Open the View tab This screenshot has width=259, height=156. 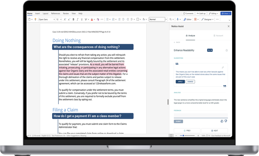pyautogui.click(x=74, y=13)
